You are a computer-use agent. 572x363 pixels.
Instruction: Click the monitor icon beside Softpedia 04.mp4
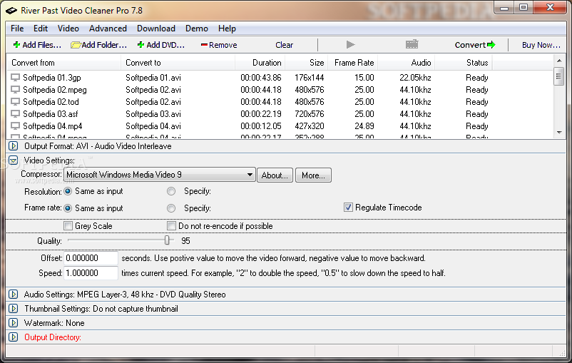[15, 126]
